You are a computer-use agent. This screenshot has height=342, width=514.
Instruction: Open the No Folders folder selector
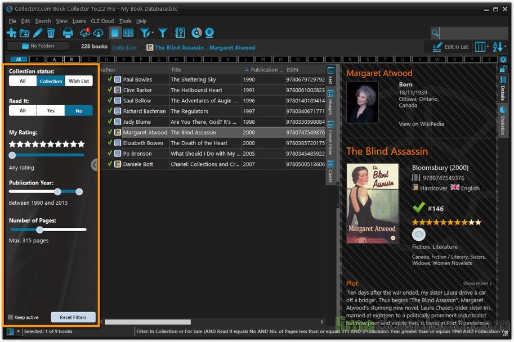[x=38, y=46]
